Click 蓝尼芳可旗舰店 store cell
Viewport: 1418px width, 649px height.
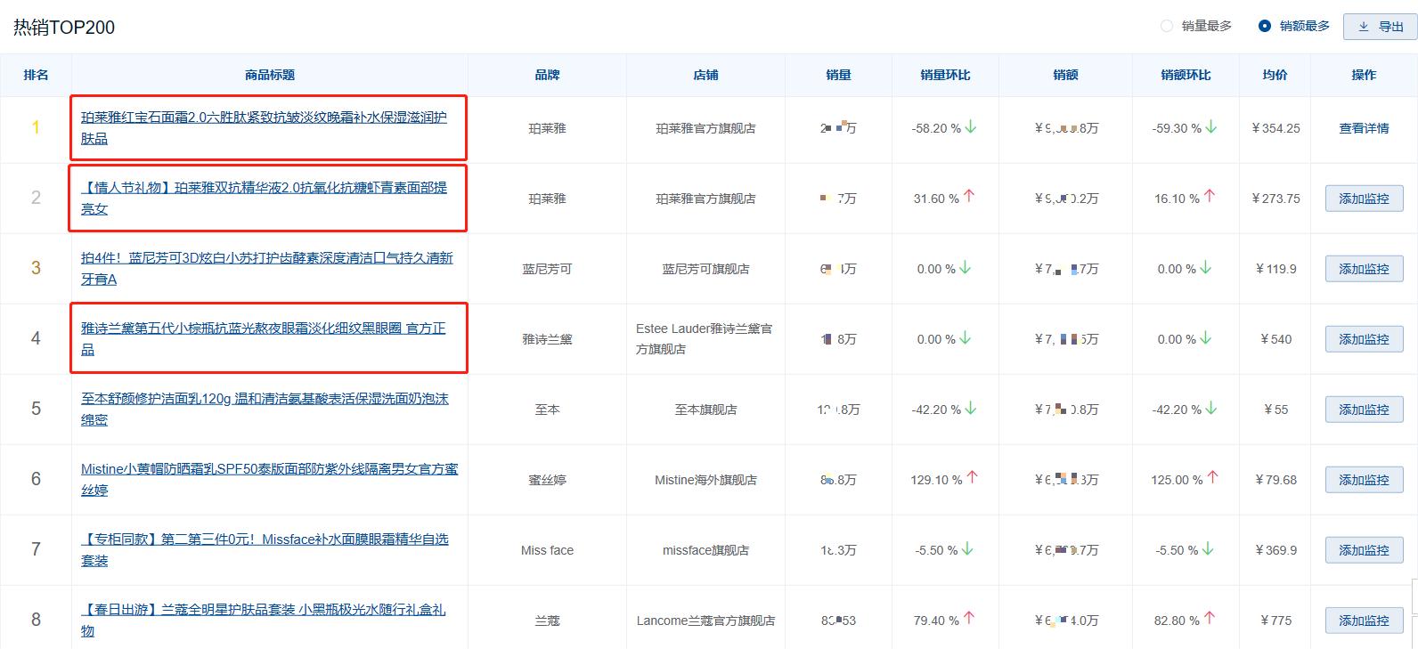tap(705, 269)
